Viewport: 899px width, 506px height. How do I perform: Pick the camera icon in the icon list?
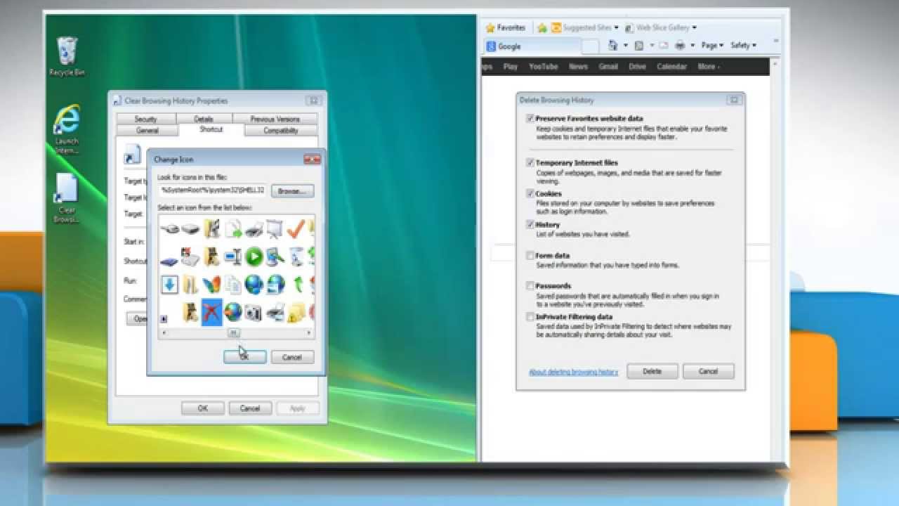click(x=253, y=312)
